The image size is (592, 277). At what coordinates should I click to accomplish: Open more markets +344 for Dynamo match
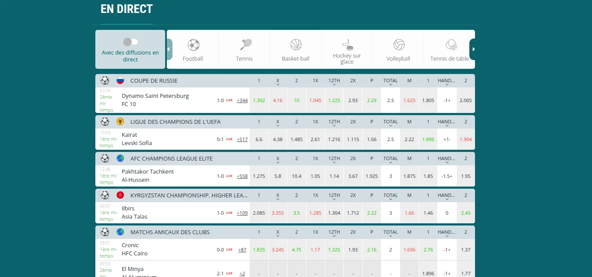tap(242, 100)
